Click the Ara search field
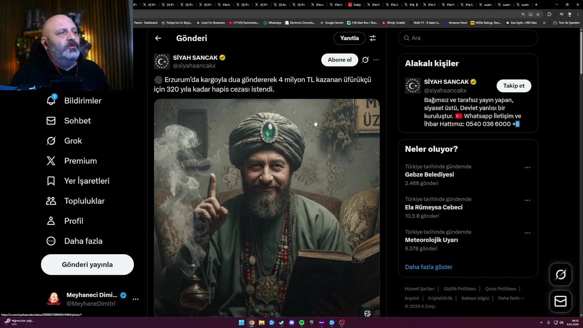The width and height of the screenshot is (583, 328). pos(468,38)
